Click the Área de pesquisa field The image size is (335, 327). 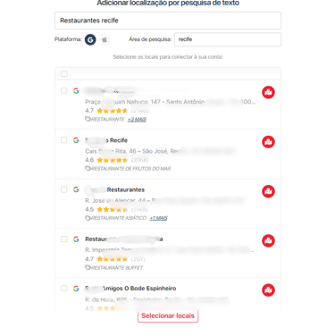(228, 39)
